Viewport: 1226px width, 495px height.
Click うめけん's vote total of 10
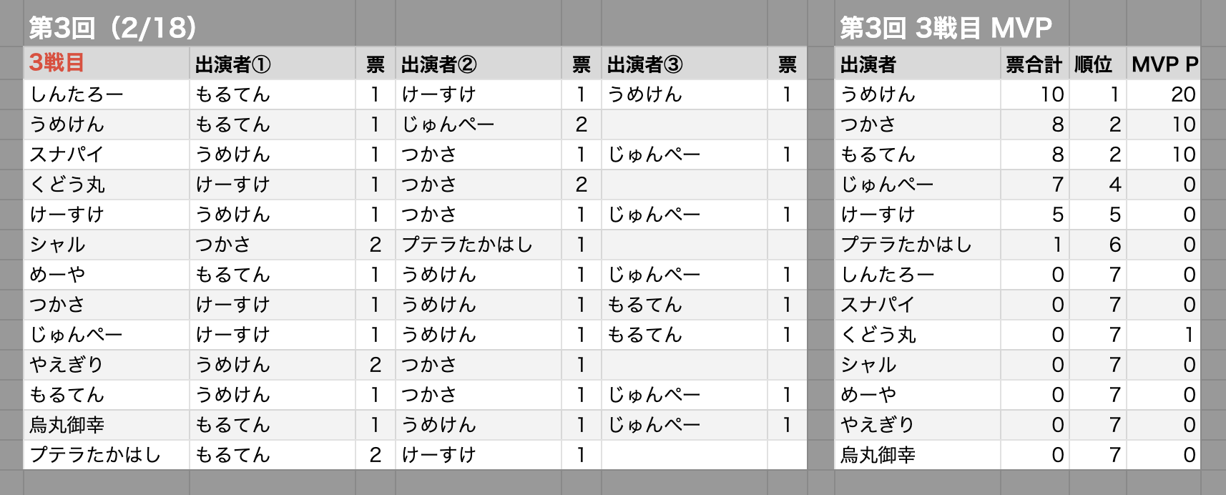[x=1034, y=94]
